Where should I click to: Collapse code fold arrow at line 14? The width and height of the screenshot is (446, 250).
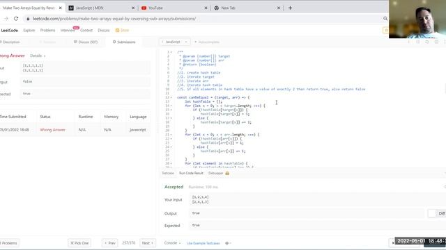[x=171, y=106]
